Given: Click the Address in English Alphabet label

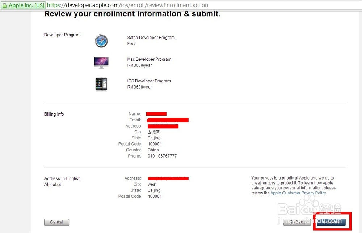Looking at the screenshot, I should click(x=62, y=181).
